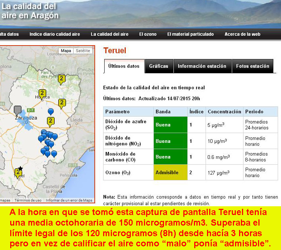This screenshot has width=281, height=250.
Task: Click the green 'Buena' band for Dióxido de azufre
Action: point(171,125)
